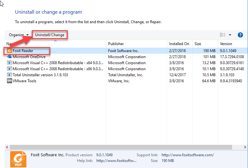Image resolution: width=248 pixels, height=168 pixels.
Task: Click the VMware Tools icon
Action: (10, 81)
